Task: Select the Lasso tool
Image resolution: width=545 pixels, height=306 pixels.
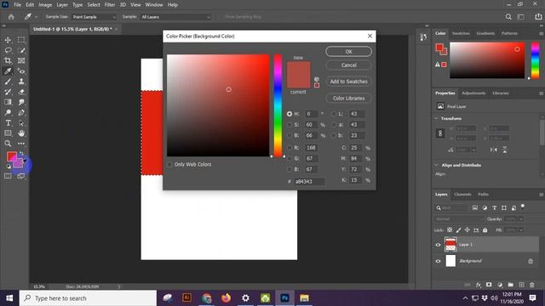Action: coord(8,50)
